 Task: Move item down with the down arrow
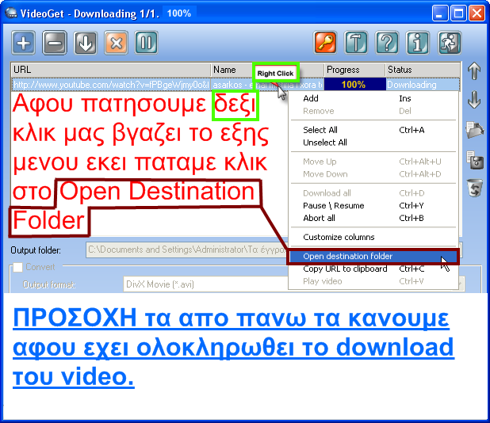click(x=474, y=100)
